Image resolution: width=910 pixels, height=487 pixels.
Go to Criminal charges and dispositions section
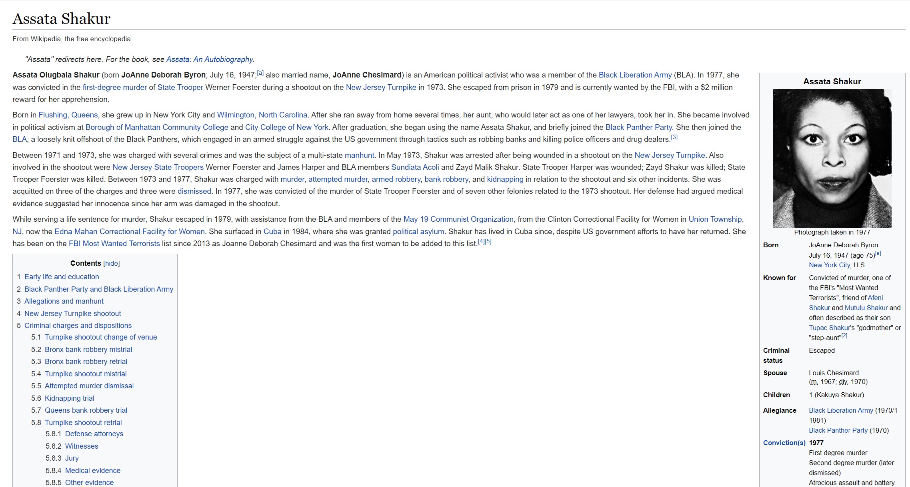78,326
